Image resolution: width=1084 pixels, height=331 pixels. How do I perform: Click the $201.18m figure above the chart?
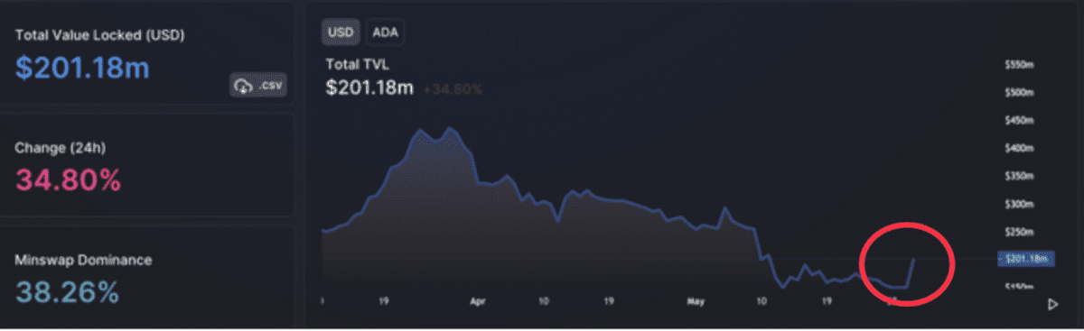coord(370,88)
